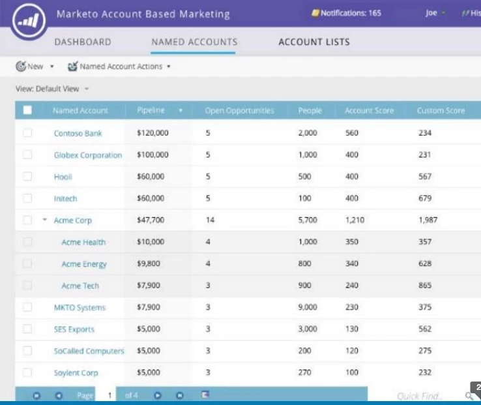Click the 14 open opportunities value
The image size is (481, 405).
[210, 220]
